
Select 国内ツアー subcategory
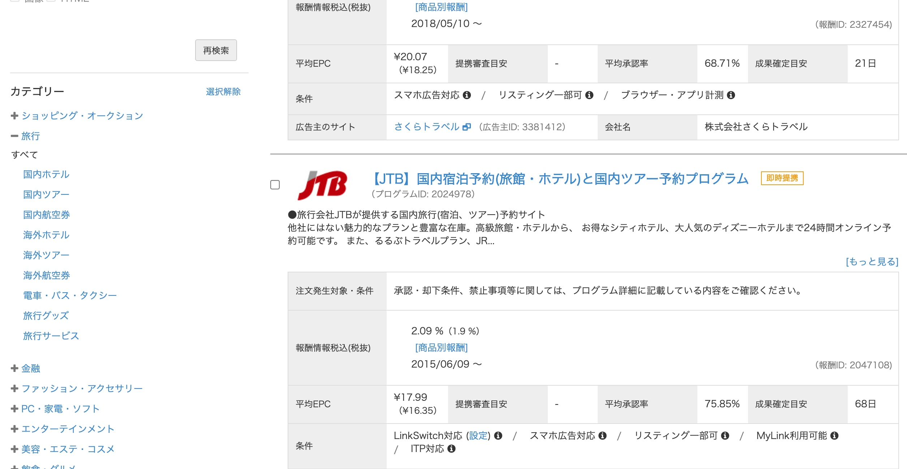point(46,194)
